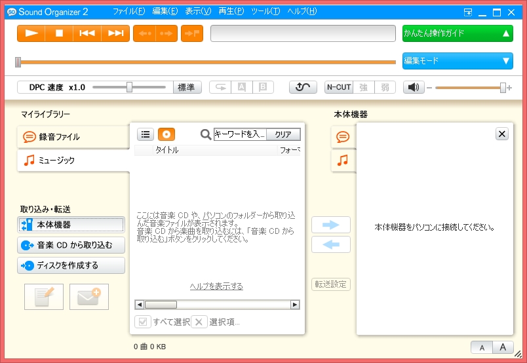Set repeat point A

pyautogui.click(x=242, y=87)
